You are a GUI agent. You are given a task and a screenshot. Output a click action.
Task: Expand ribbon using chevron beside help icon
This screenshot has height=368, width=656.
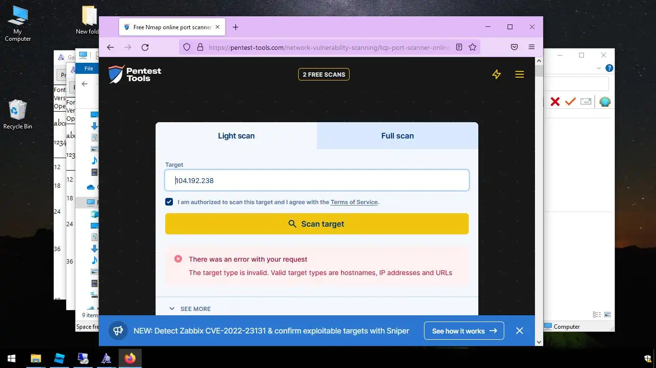click(x=599, y=68)
